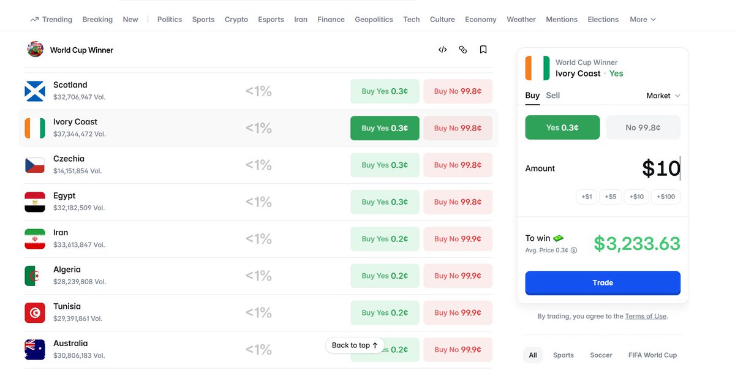Open the Esports category
This screenshot has width=735, height=370.
pyautogui.click(x=271, y=20)
